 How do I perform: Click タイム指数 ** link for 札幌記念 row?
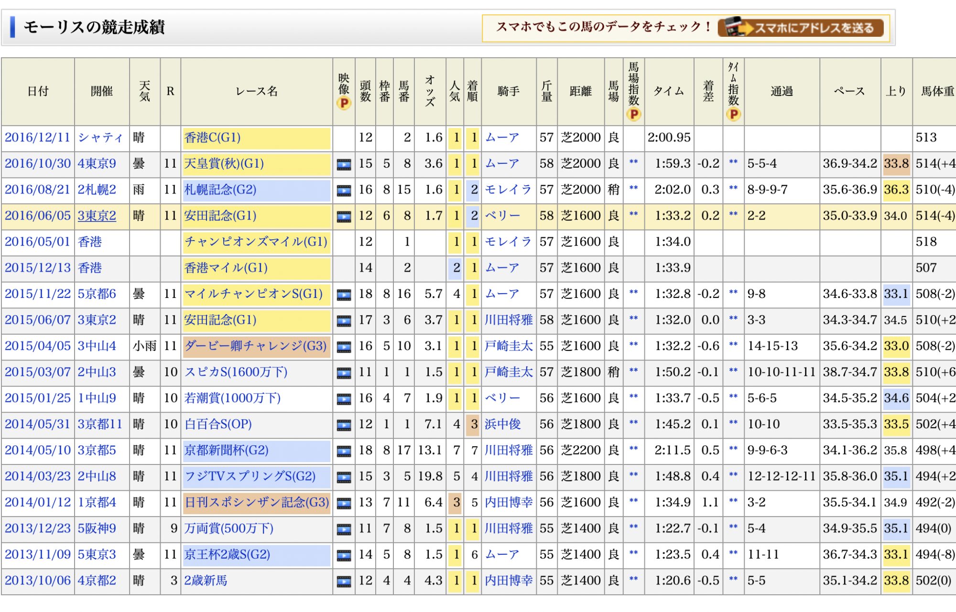[x=733, y=189]
